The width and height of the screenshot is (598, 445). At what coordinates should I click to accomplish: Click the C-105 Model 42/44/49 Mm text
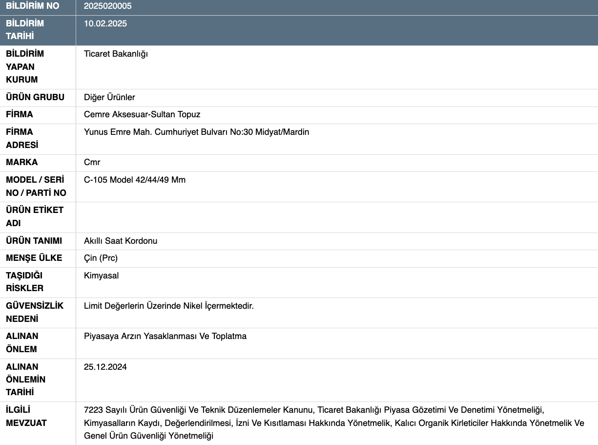135,180
